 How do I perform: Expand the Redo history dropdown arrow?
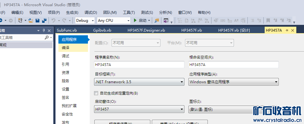click(69, 20)
